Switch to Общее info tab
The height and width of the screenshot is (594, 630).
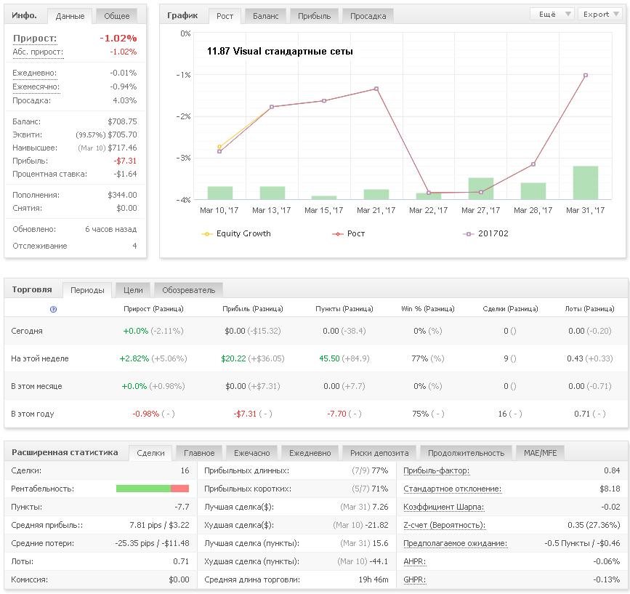coord(116,16)
